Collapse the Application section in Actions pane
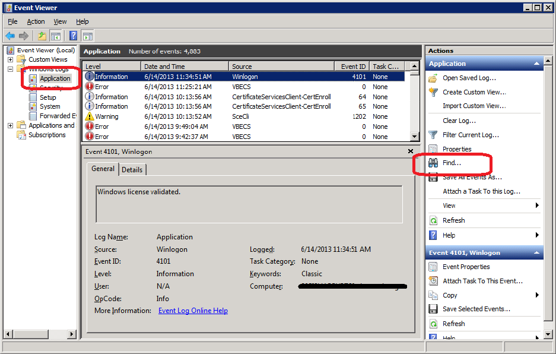Screen dimensions: 556x354 coord(537,64)
